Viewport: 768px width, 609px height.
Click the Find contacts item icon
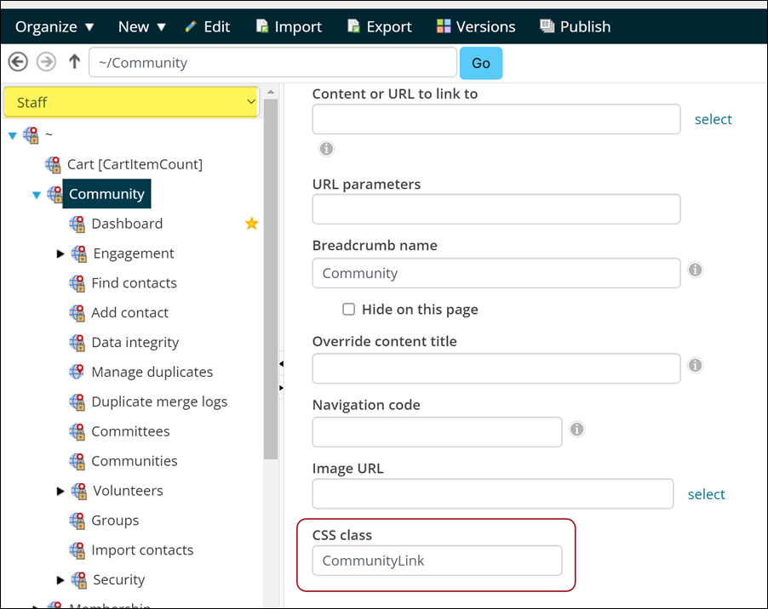tap(77, 283)
